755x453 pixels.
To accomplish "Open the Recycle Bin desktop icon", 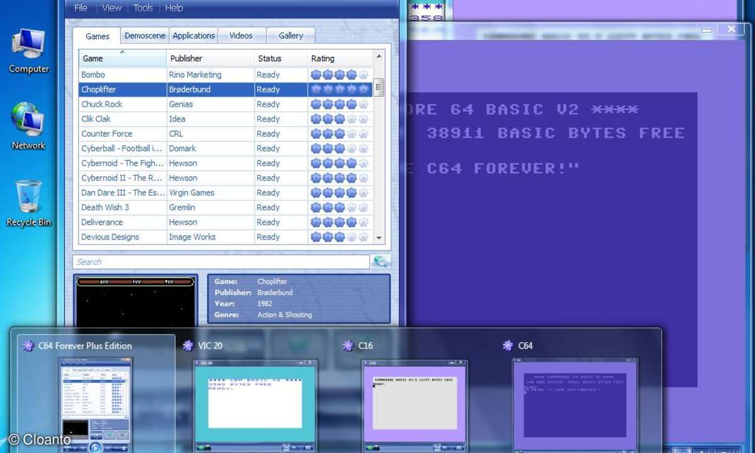I will [28, 203].
